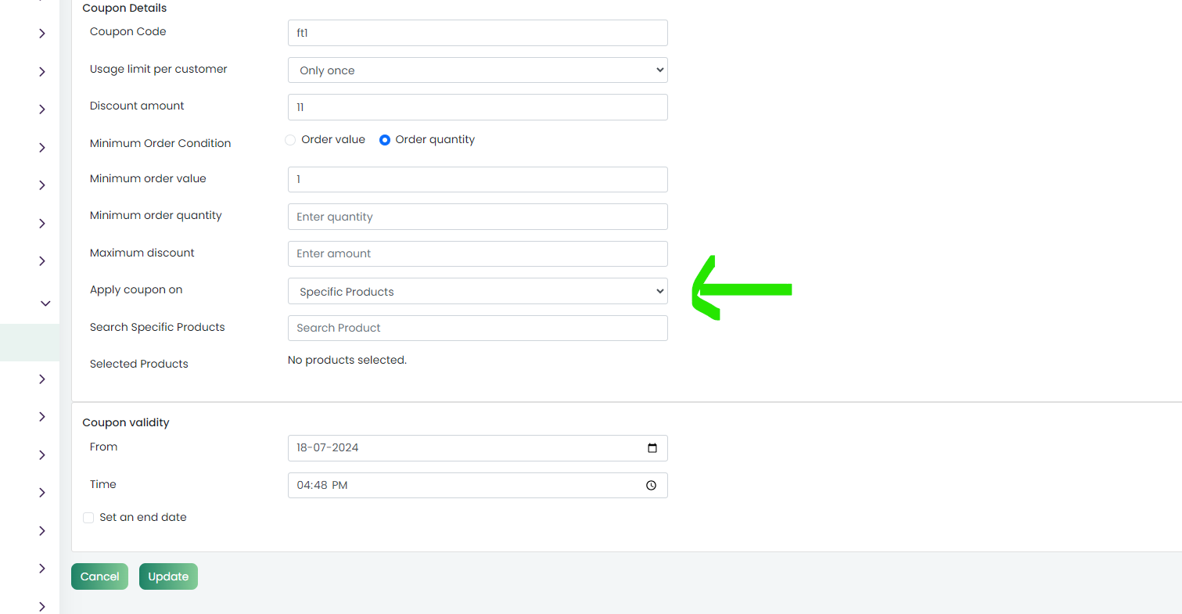
Task: Expand sidebar chevron level with Maximum discount row
Action: click(x=42, y=261)
